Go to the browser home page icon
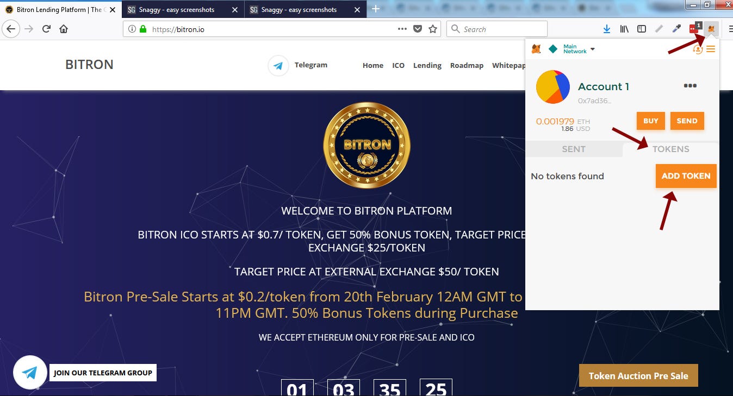 tap(64, 29)
